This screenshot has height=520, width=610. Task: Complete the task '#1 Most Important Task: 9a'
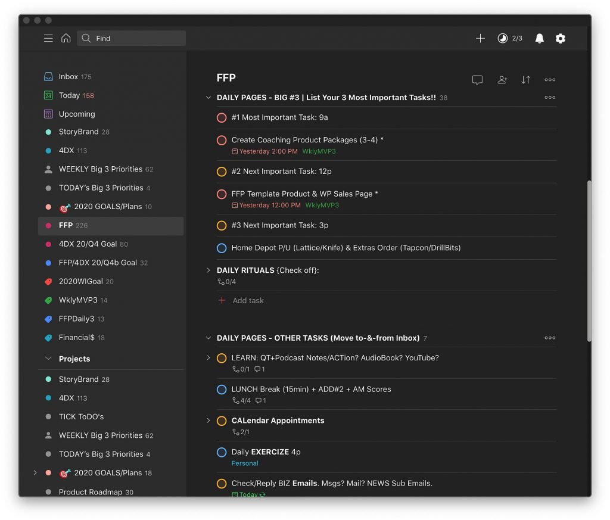(x=222, y=117)
